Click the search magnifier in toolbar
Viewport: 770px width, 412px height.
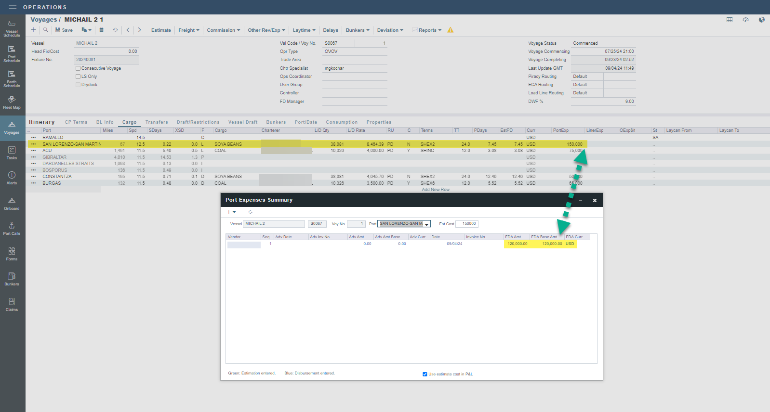tap(46, 30)
